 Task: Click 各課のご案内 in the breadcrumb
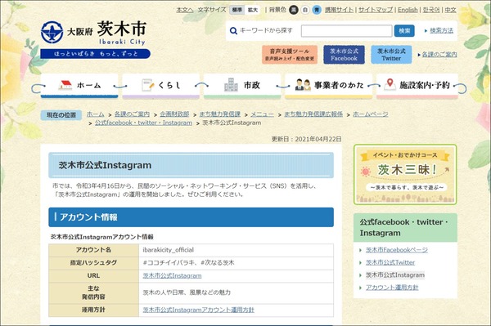point(132,114)
